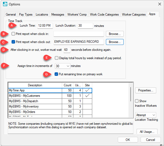The width and height of the screenshot is (164, 146).
Task: Click the Options window app icon
Action: point(5,4)
